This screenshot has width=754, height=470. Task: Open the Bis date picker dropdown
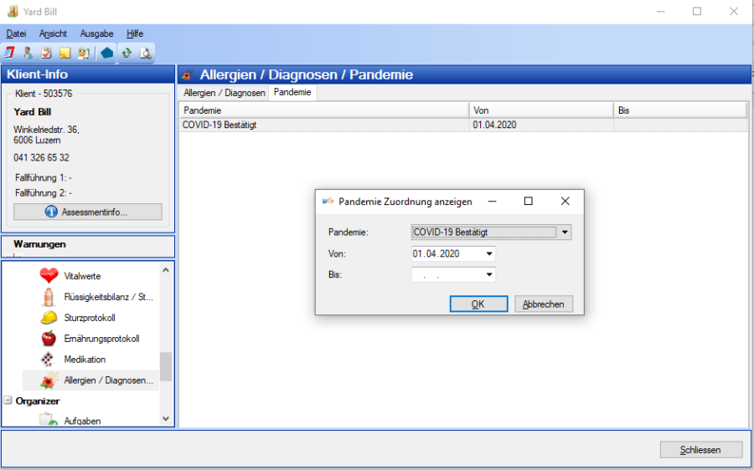(x=489, y=274)
